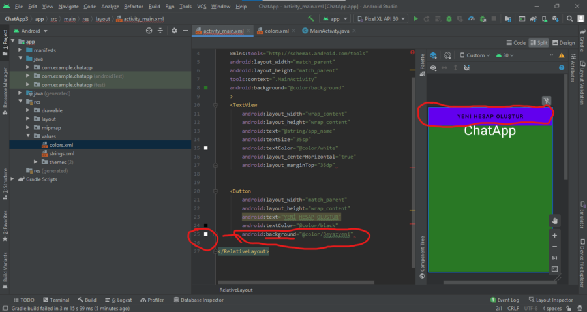The image size is (587, 312).
Task: Open the Project panel settings gear
Action: 174,31
